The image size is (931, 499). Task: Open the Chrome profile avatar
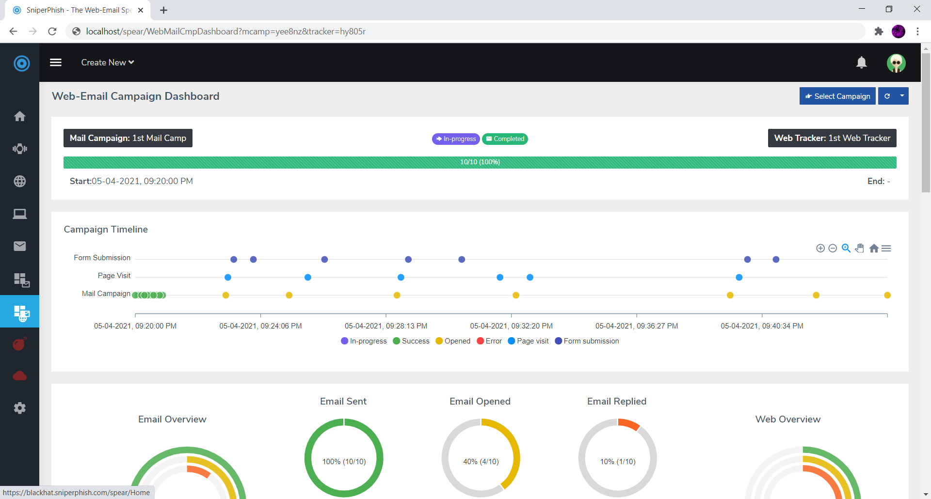(x=899, y=31)
